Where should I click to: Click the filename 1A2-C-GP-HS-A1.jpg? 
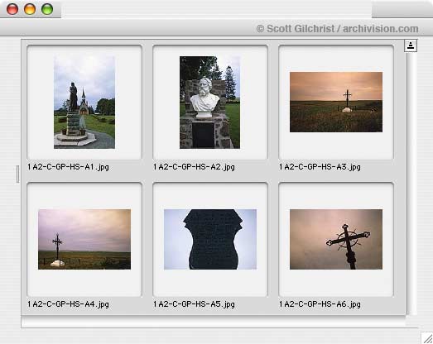click(68, 167)
